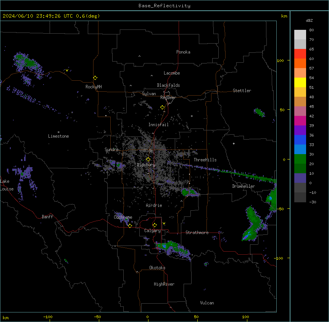Click the red 65-60 dBZ legend swatch

(300, 54)
